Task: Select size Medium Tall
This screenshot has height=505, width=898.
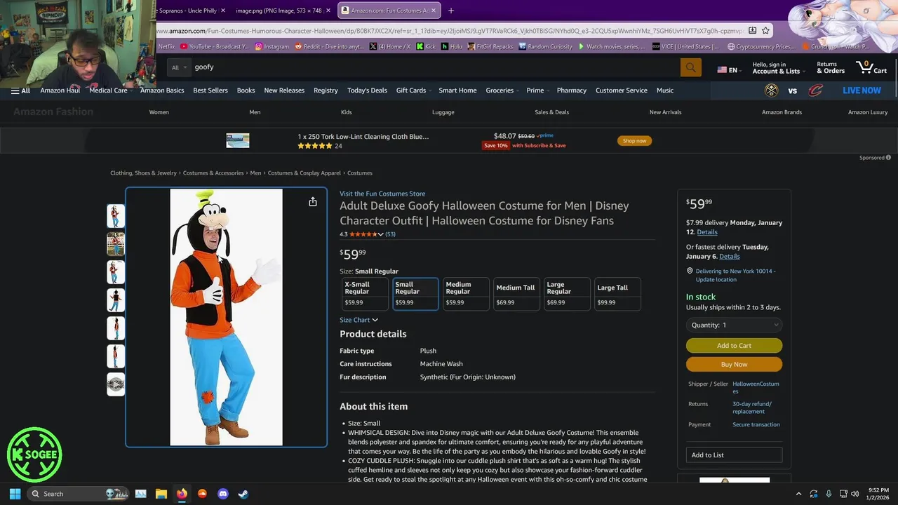Action: 516,293
